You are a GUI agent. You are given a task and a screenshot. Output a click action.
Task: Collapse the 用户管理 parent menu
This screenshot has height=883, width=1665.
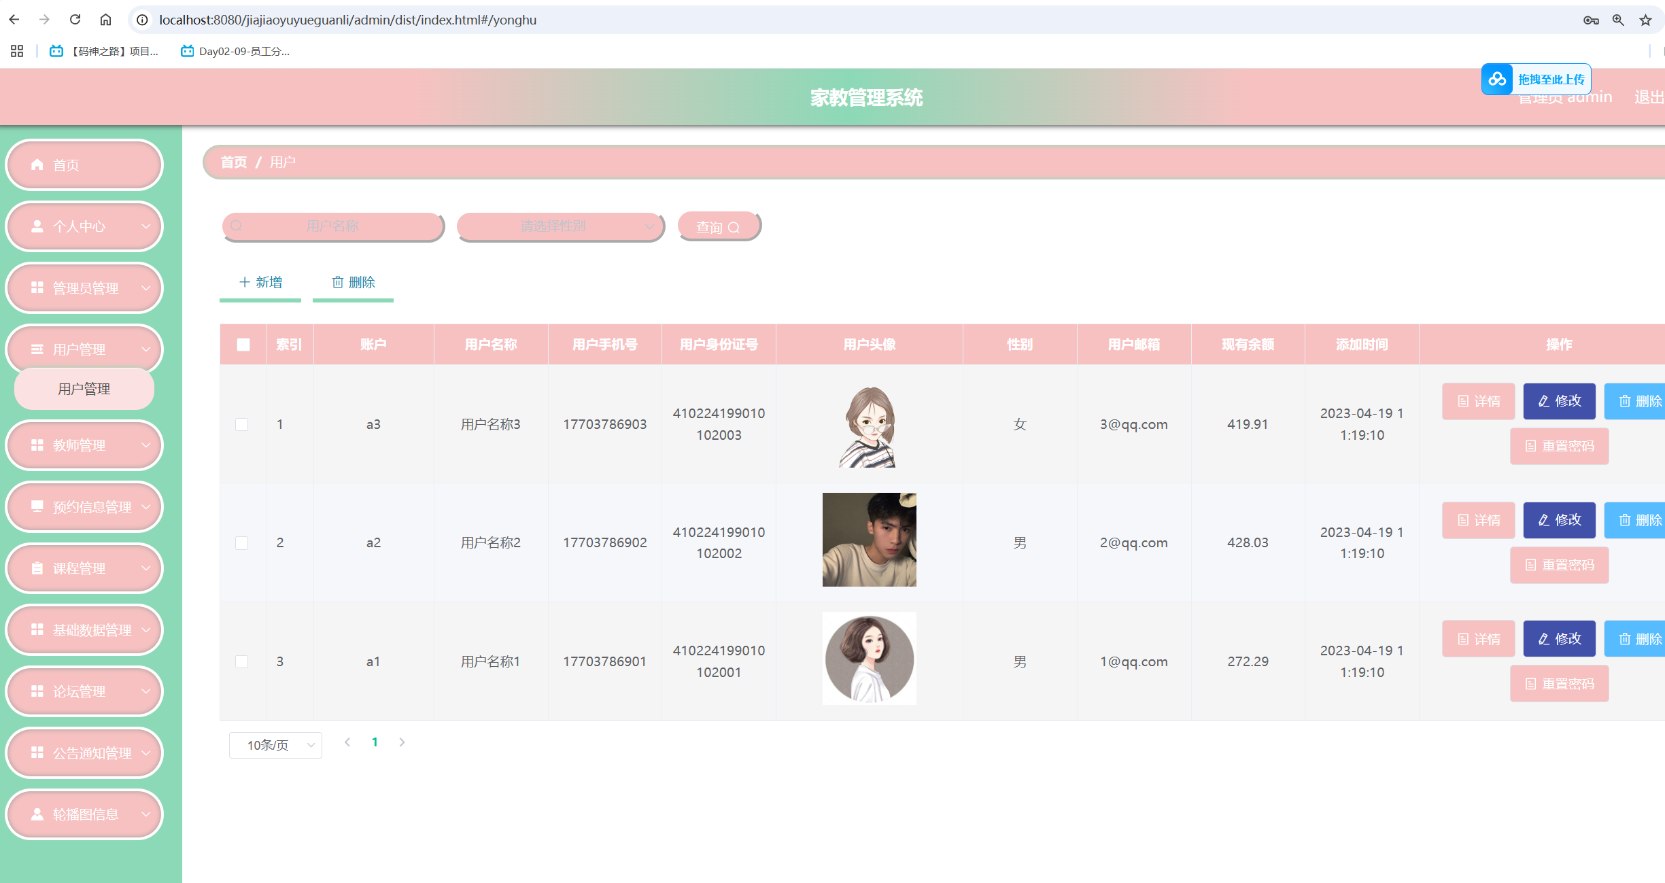point(84,349)
